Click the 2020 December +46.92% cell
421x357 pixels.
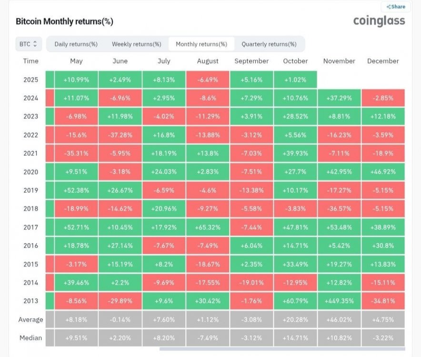pyautogui.click(x=383, y=172)
